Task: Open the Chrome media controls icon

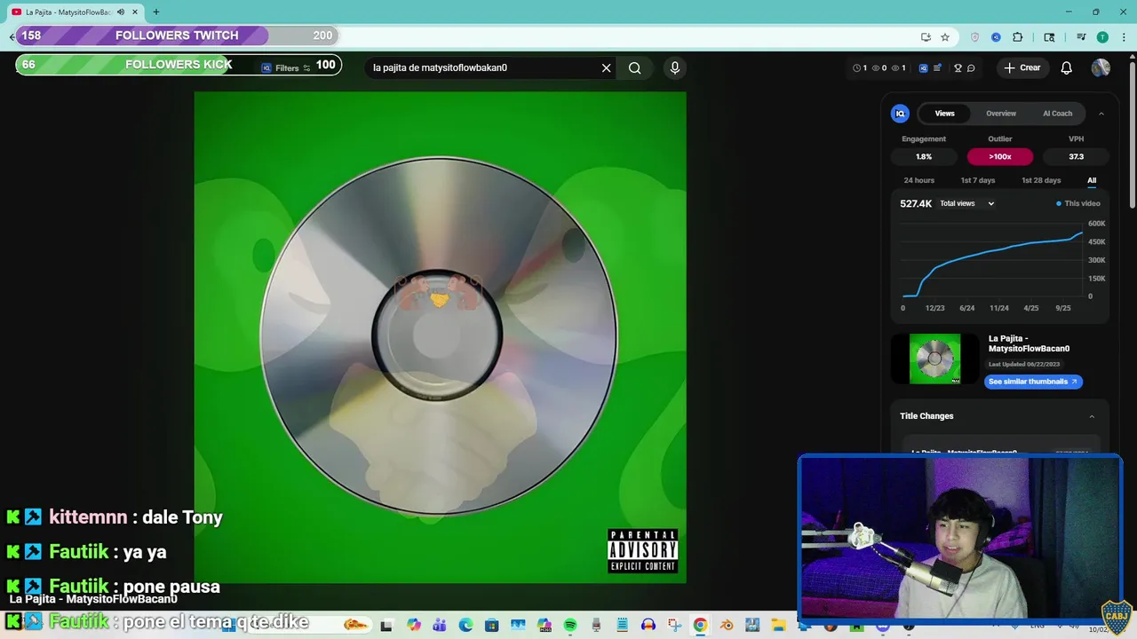Action: [x=1081, y=37]
